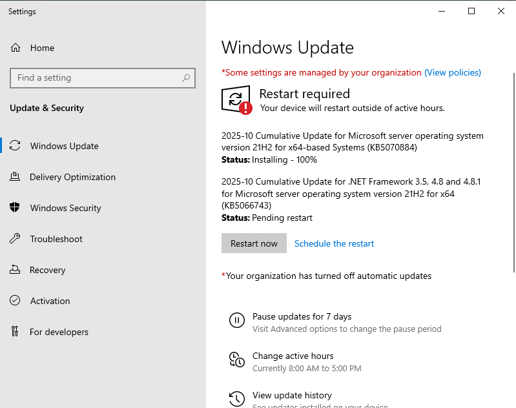
Task: Open the Activation page
Action: click(50, 301)
